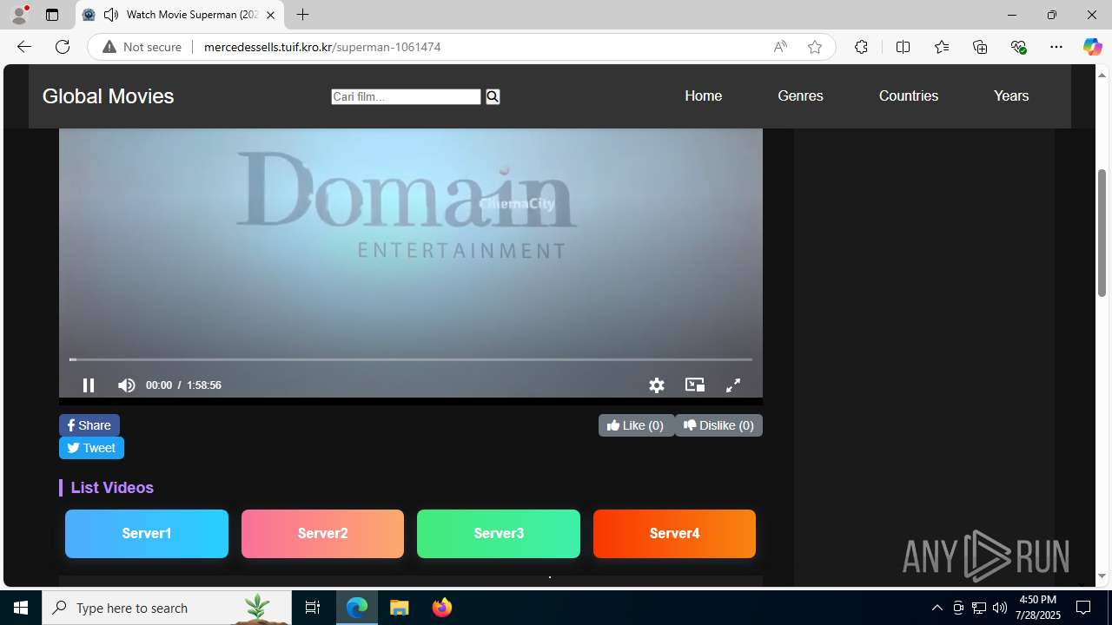1112x625 pixels.
Task: Open the Years menu
Action: point(1011,96)
